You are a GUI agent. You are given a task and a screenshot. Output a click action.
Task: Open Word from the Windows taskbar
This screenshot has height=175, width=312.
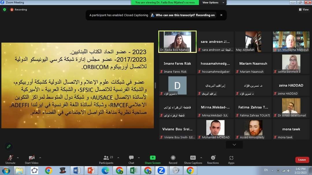point(77,170)
